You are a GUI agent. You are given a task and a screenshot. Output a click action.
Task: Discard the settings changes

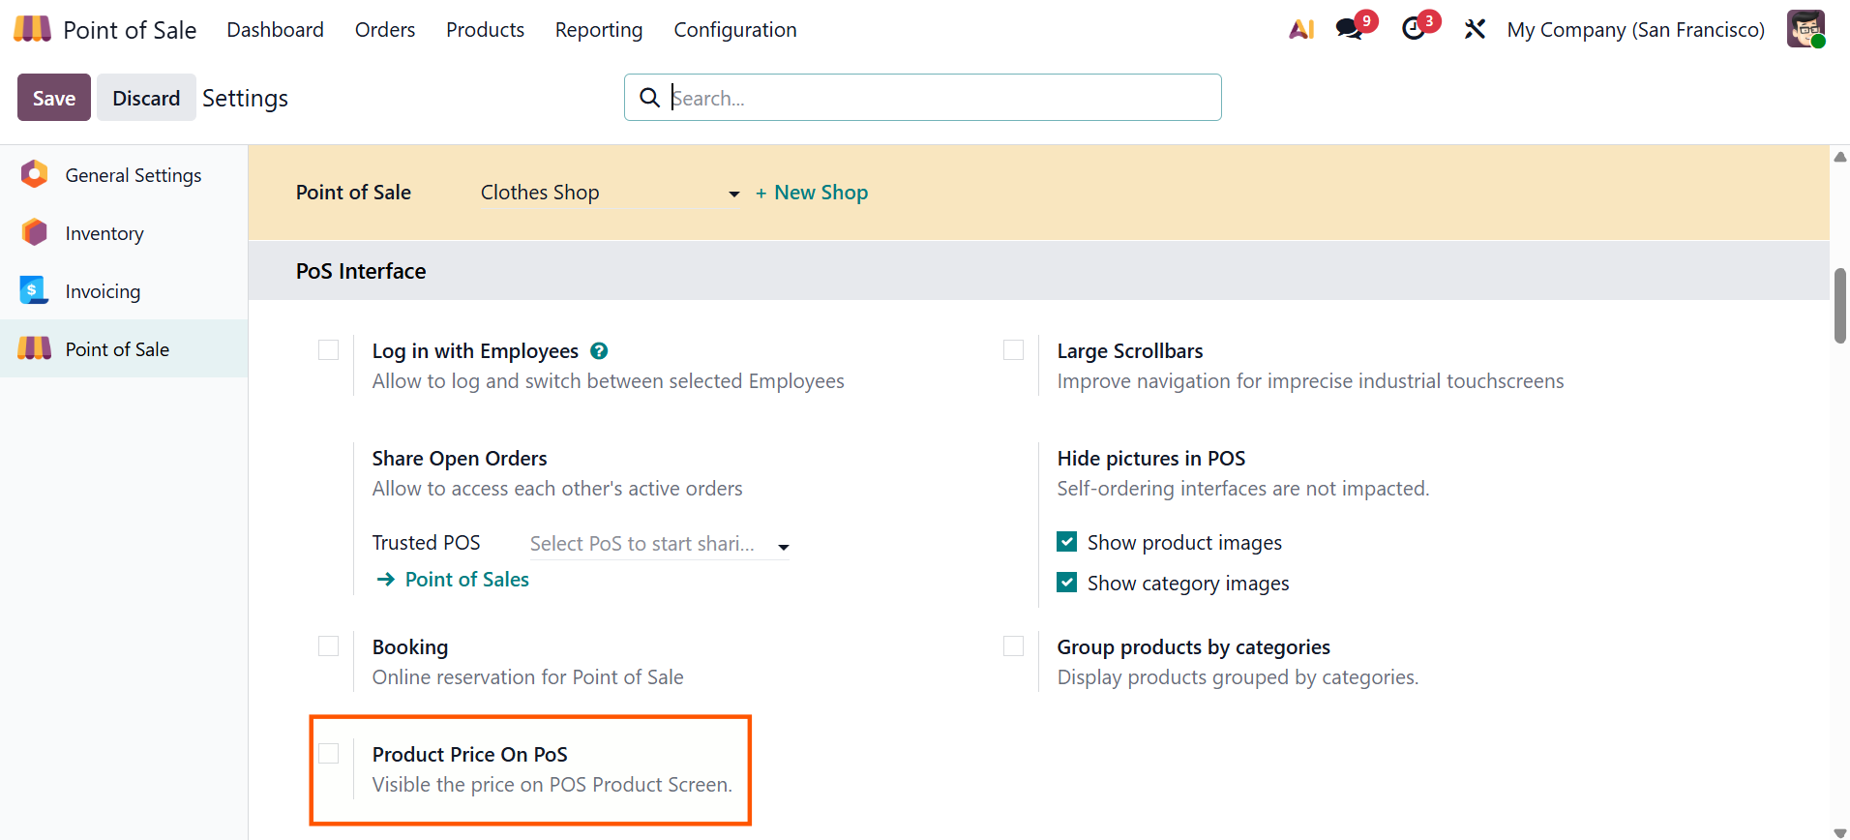coord(146,98)
